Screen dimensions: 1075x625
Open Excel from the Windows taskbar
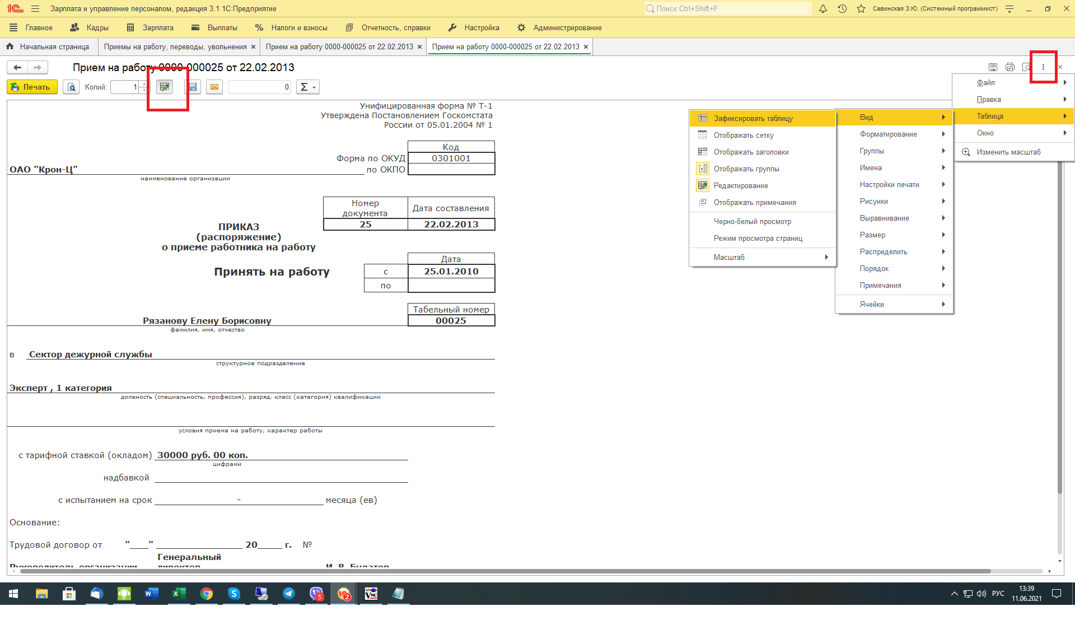click(179, 594)
